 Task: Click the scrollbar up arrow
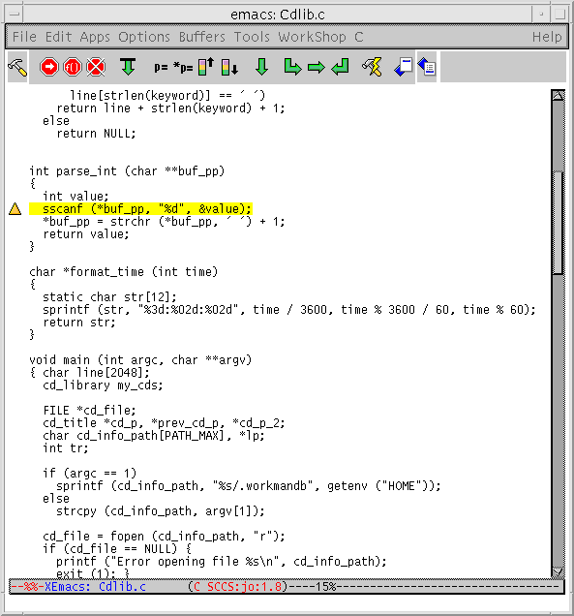pyautogui.click(x=558, y=96)
